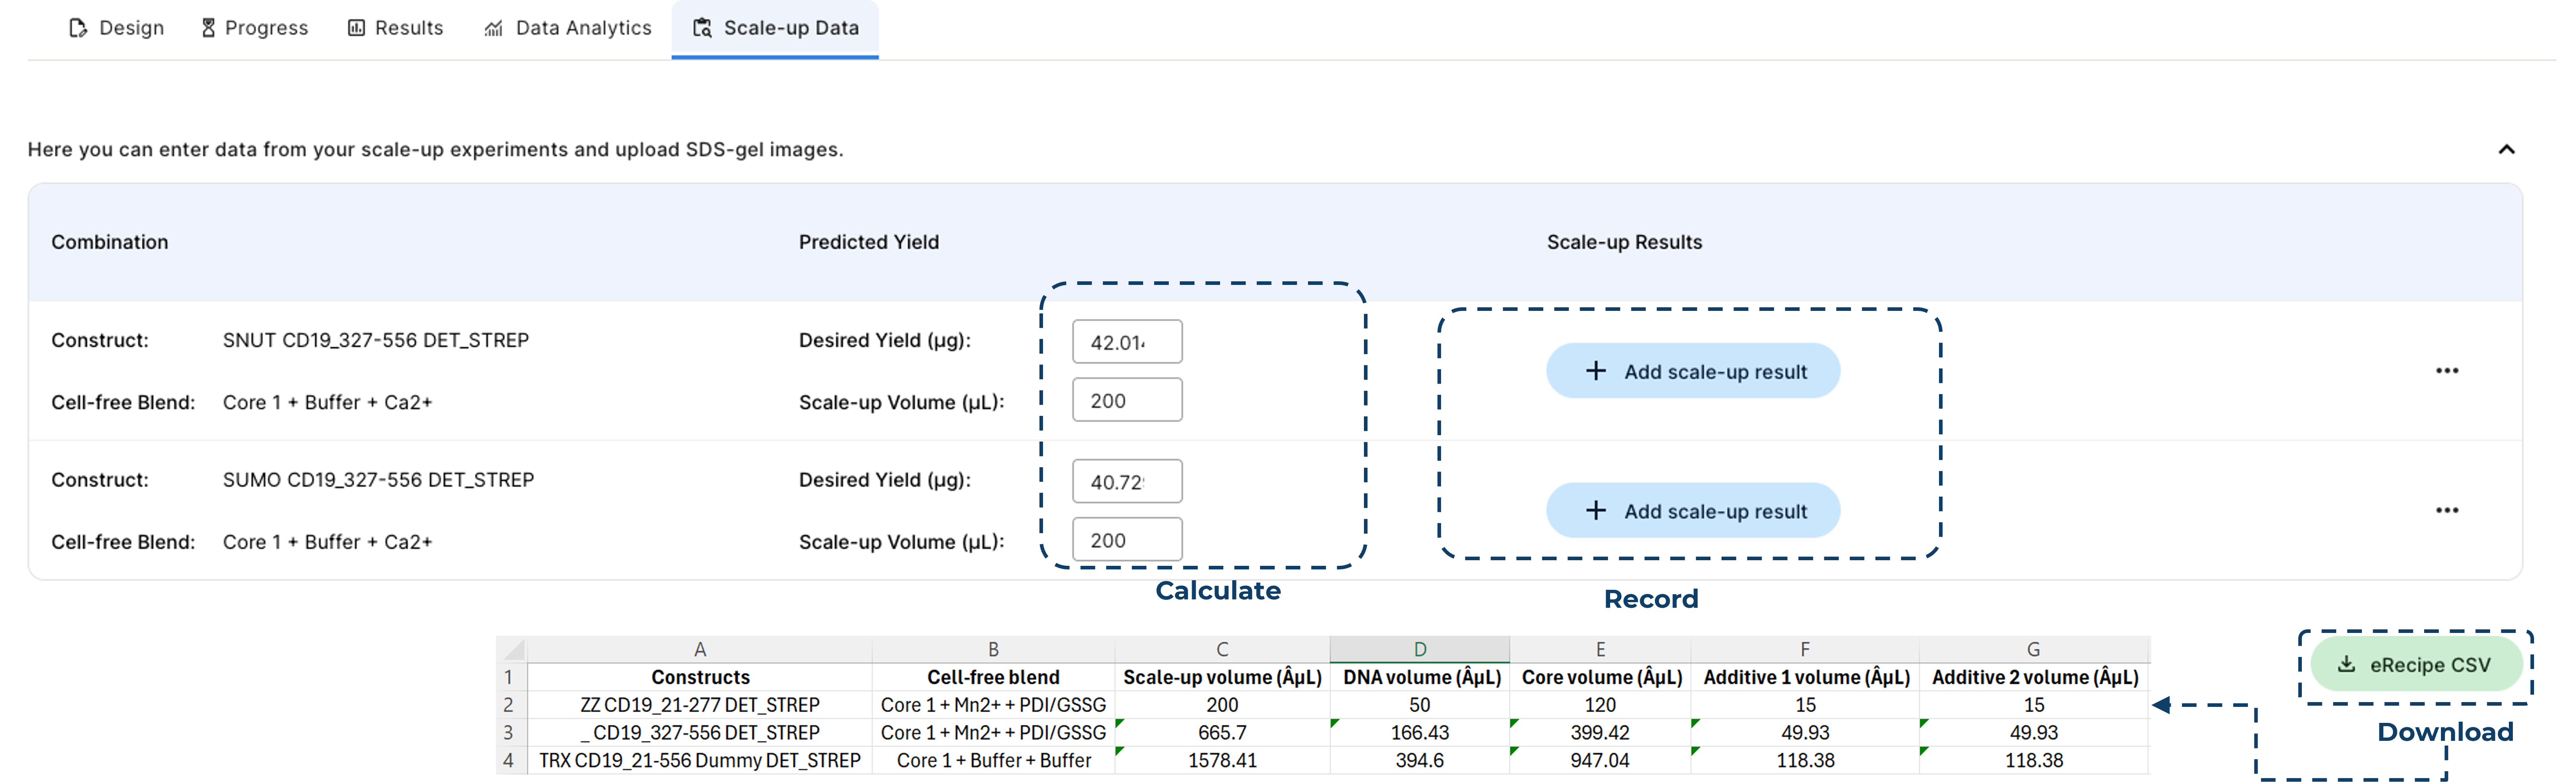Add scale-up result for SNUT construct

tap(1692, 371)
